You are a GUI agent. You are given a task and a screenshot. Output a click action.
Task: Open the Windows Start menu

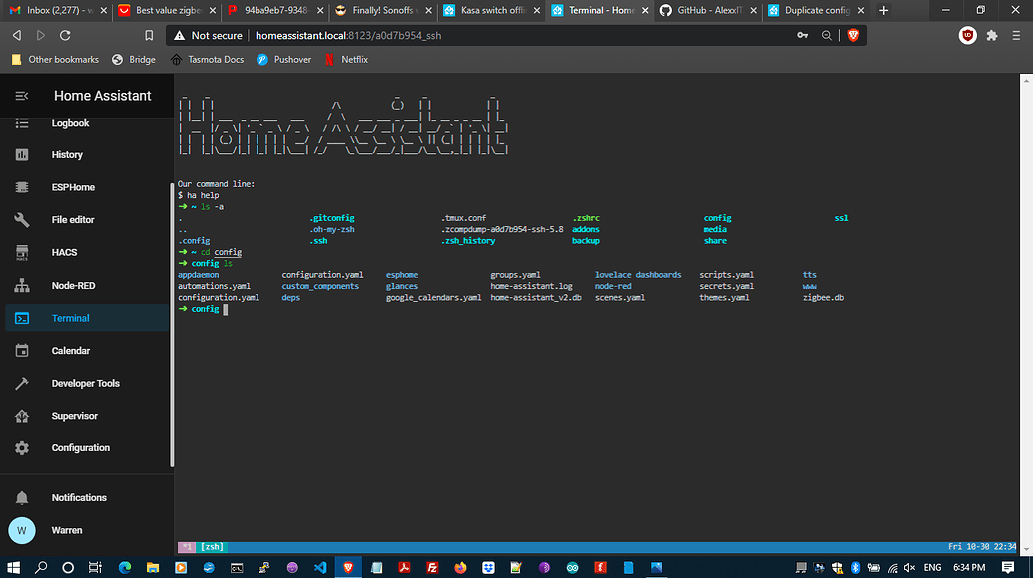pos(13,567)
